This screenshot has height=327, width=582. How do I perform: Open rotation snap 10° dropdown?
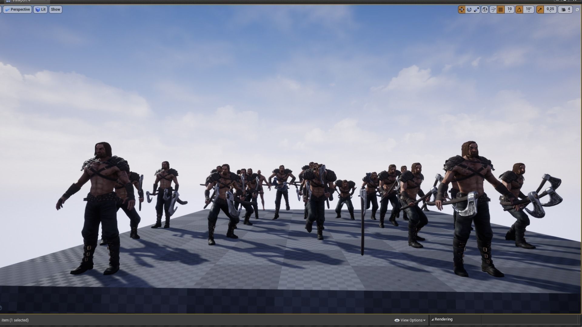click(529, 10)
